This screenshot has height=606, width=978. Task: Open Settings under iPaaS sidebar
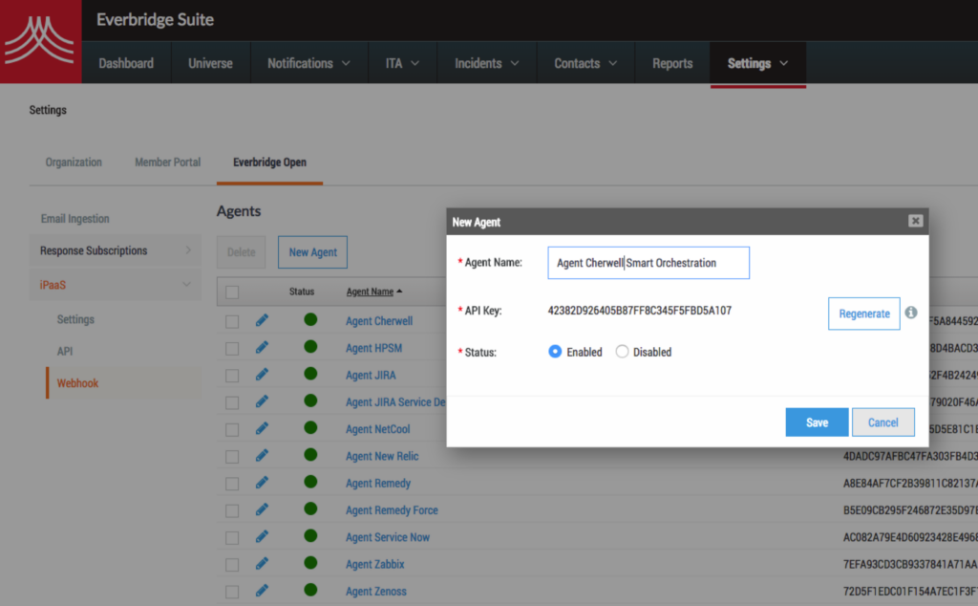coord(75,319)
